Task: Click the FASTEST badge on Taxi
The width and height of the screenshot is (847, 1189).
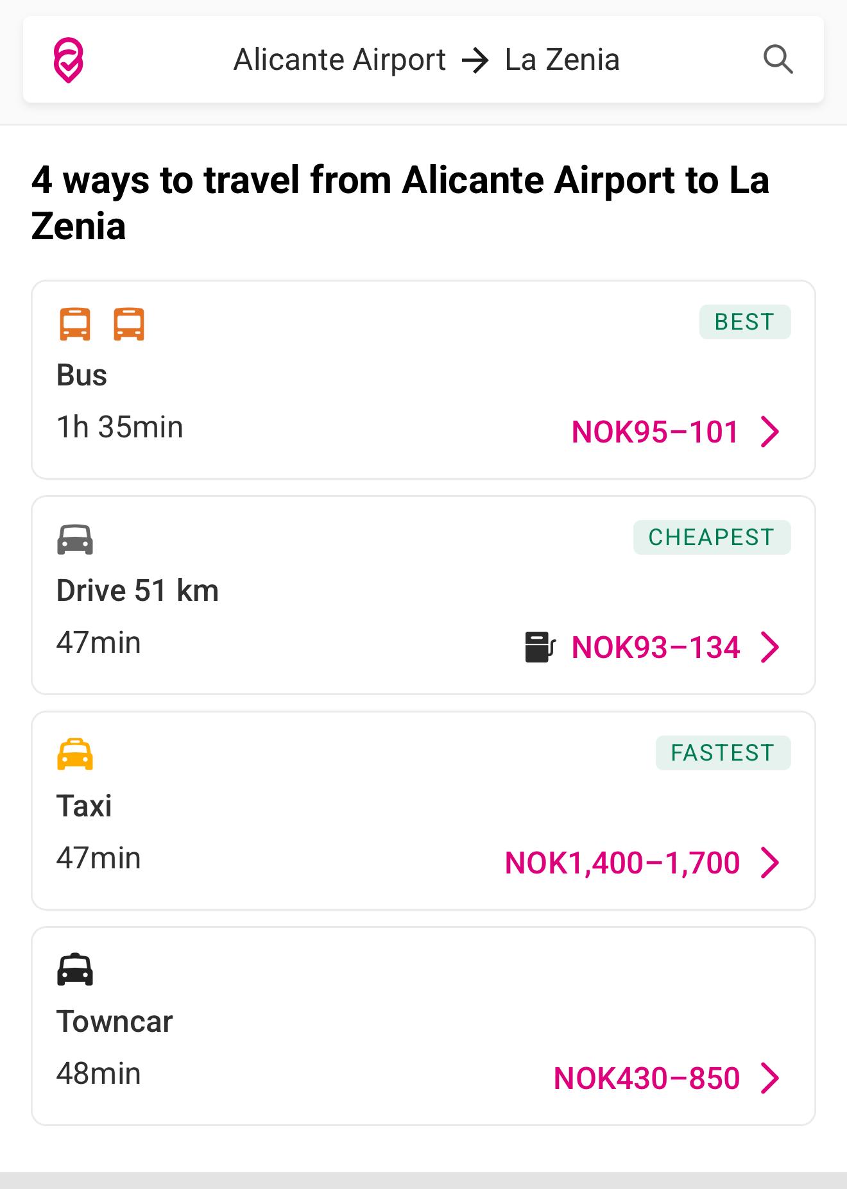Action: point(723,753)
